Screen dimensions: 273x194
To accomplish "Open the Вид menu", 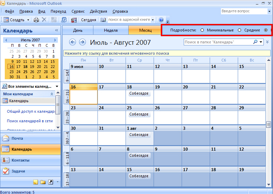I will tap(42, 12).
